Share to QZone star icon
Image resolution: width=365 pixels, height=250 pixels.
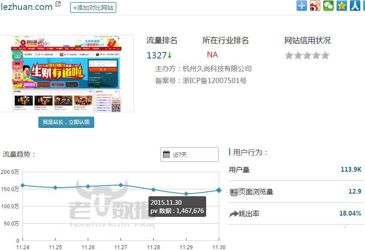pos(342,6)
